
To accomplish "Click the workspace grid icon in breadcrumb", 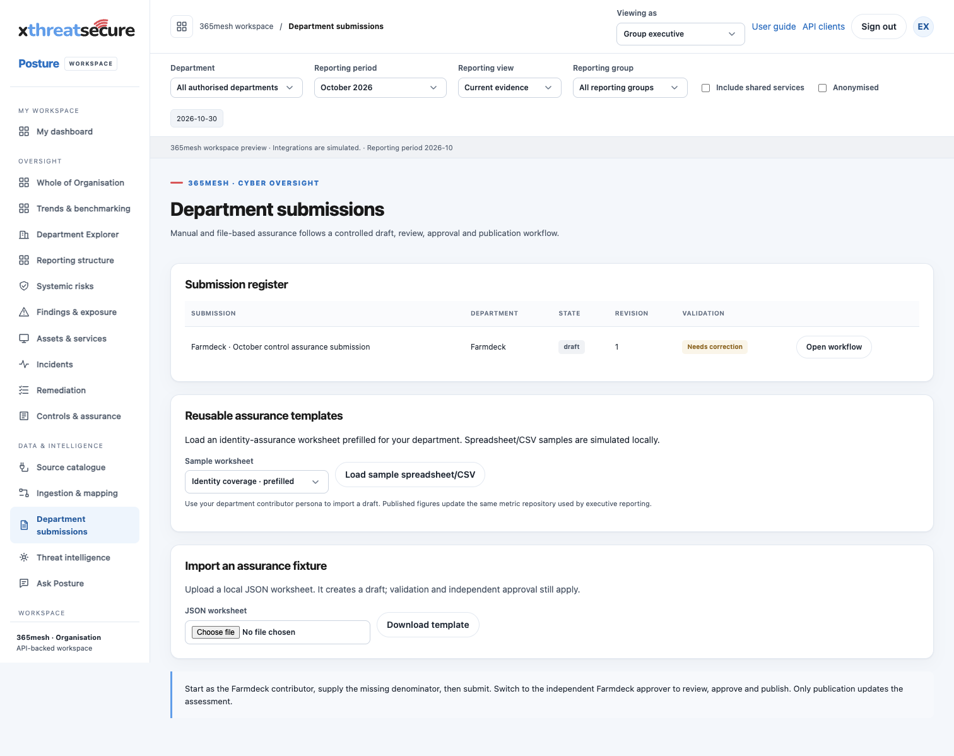I will 182,27.
